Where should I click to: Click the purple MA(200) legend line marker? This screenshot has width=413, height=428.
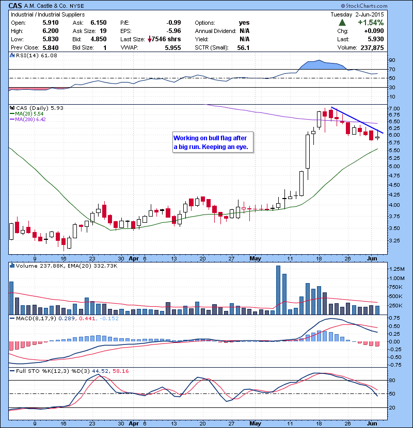click(x=12, y=120)
